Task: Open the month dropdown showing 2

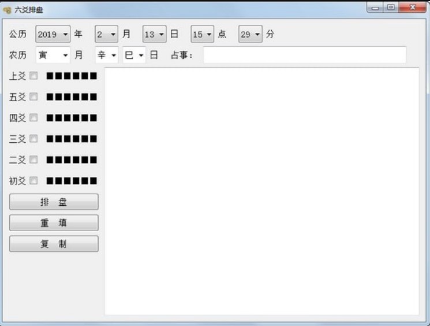Action: (x=106, y=34)
